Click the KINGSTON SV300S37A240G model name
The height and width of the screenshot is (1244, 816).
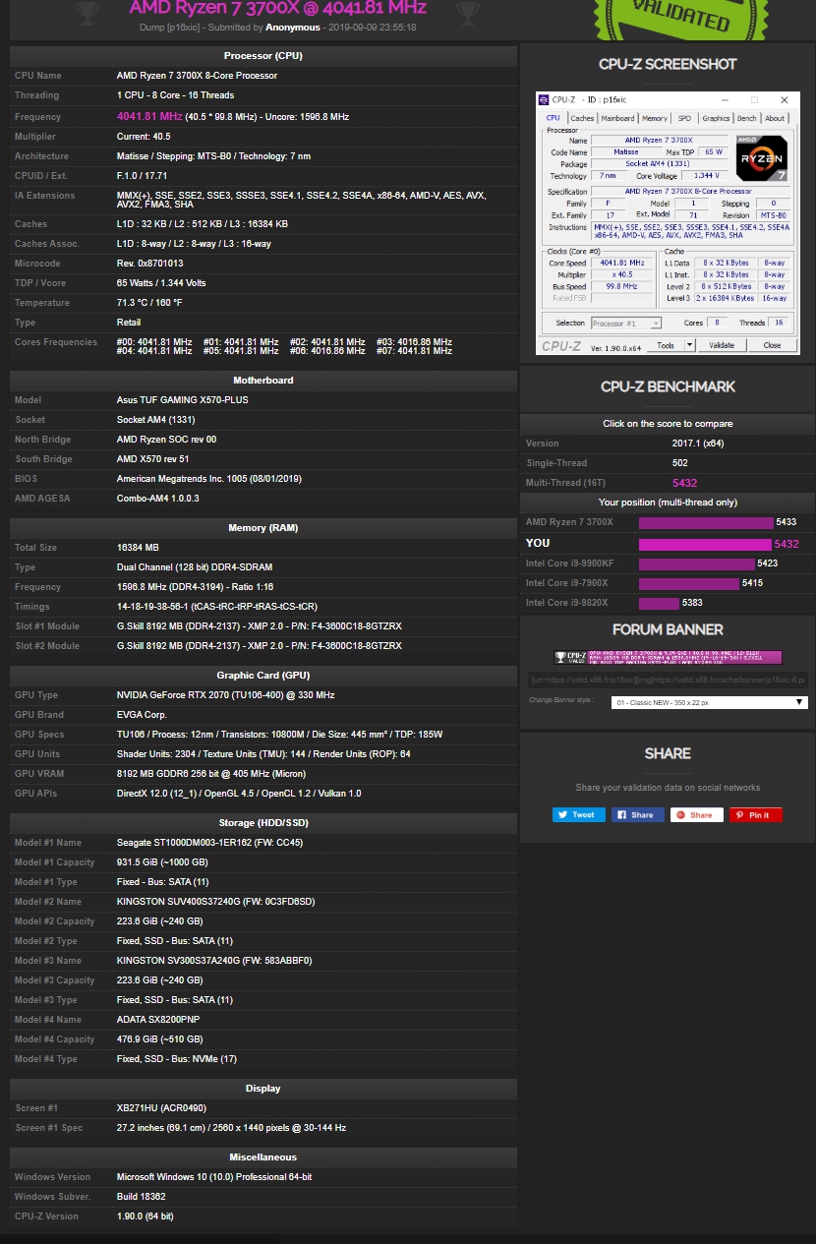214,961
